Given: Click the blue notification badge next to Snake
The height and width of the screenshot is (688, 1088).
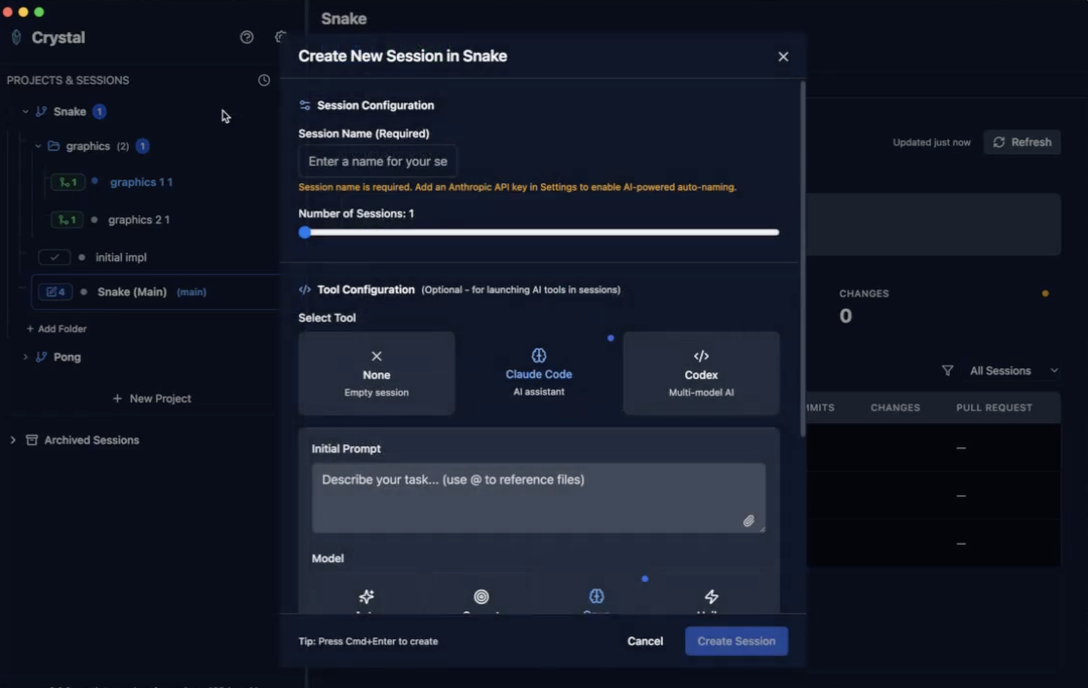Looking at the screenshot, I should pos(99,112).
